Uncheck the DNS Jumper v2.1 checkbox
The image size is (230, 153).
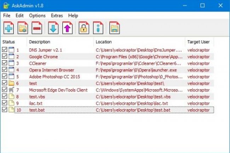point(4,50)
